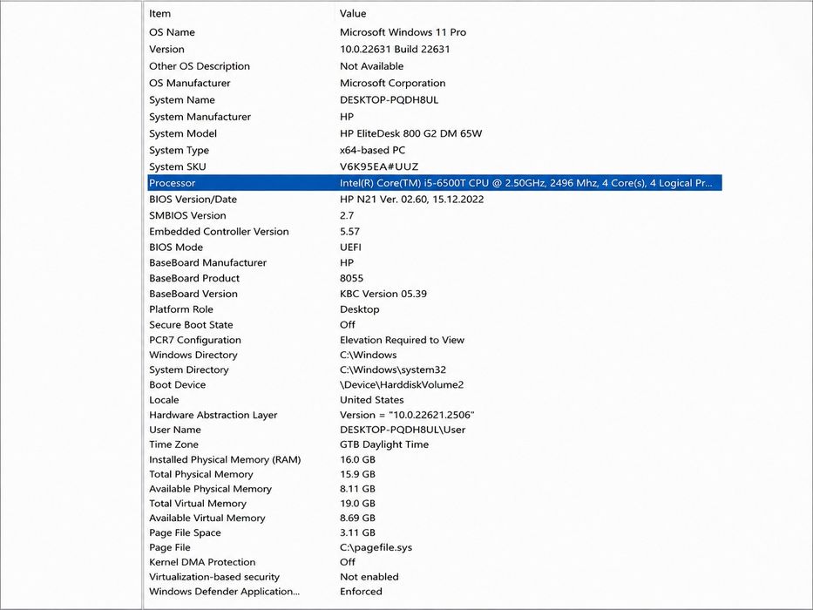The width and height of the screenshot is (813, 610).
Task: Select the System SKU row
Action: click(x=435, y=166)
